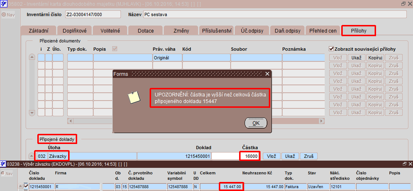Click Nákl. středisko cell 12101
This screenshot has height=191, width=413.
point(342,187)
